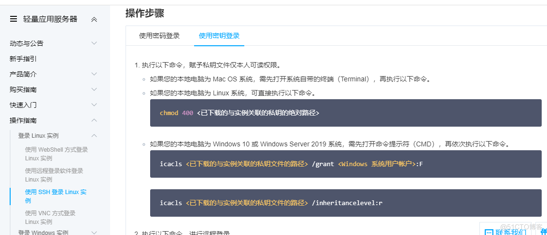This screenshot has height=235, width=547.
Task: Click the Windows 10 instruction line
Action: (x=330, y=144)
